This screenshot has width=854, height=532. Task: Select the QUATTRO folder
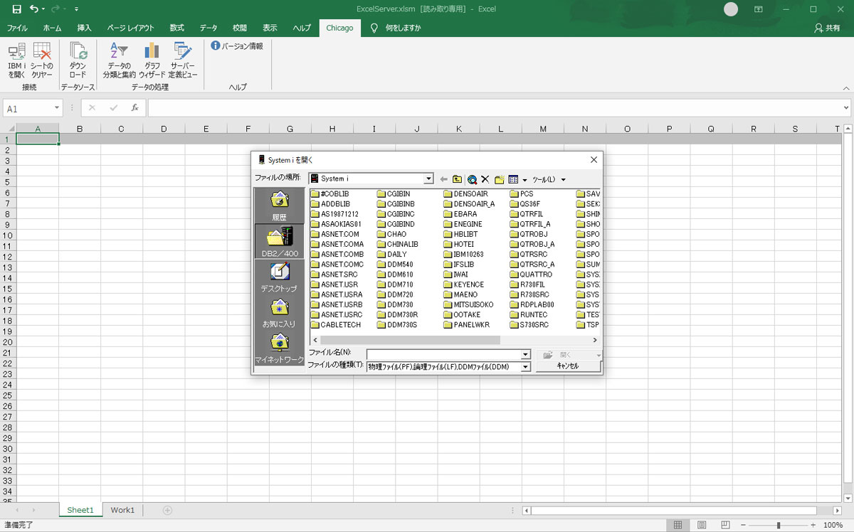coord(531,275)
